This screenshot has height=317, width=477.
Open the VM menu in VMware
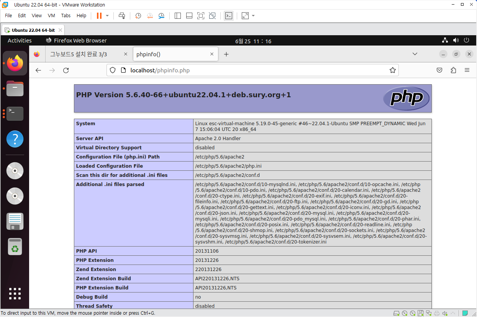(x=51, y=16)
